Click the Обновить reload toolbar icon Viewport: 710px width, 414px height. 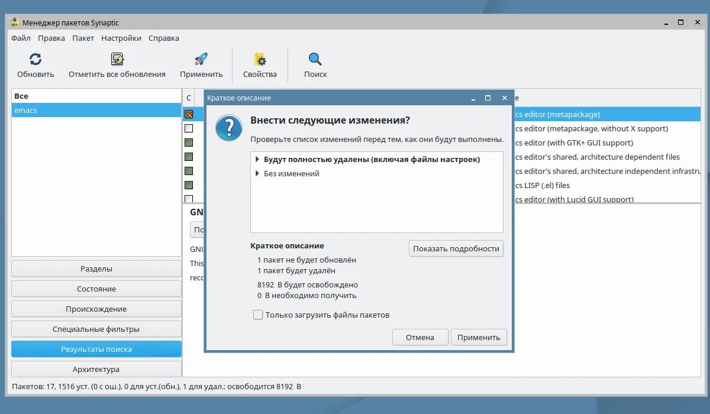pyautogui.click(x=35, y=59)
